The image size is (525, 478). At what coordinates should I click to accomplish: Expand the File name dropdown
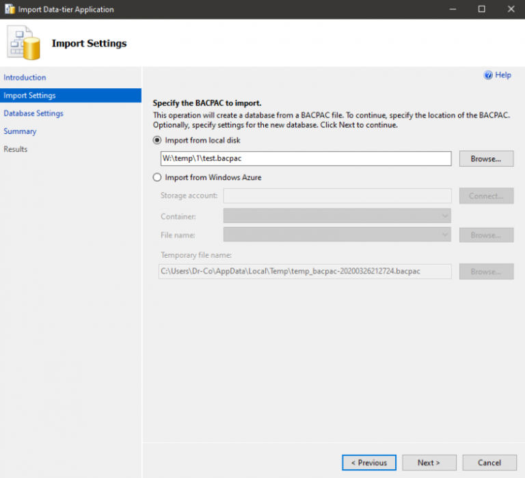click(337, 235)
